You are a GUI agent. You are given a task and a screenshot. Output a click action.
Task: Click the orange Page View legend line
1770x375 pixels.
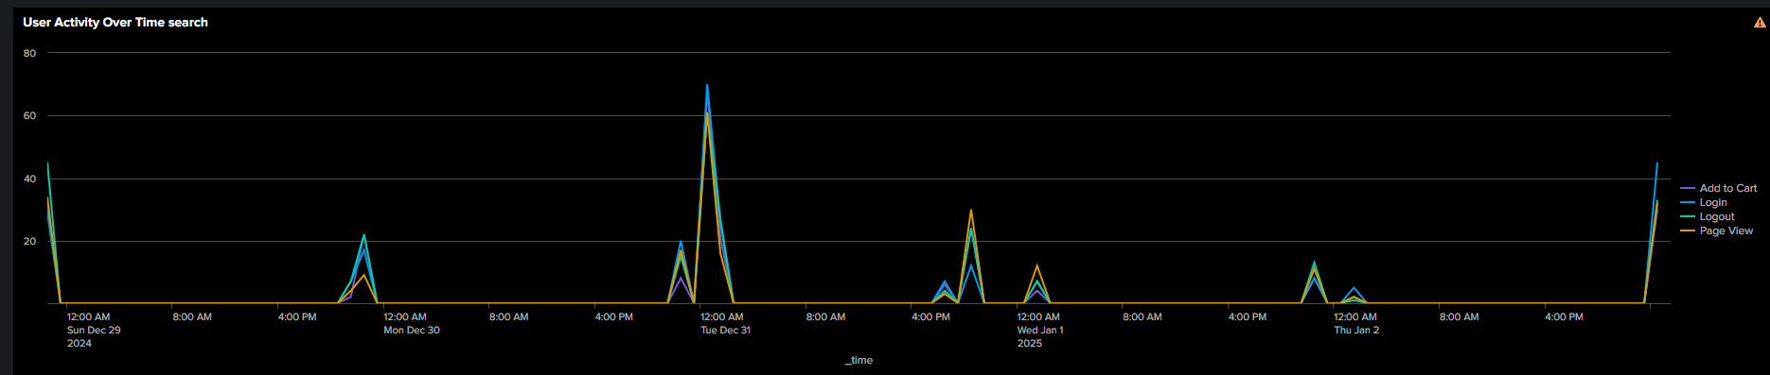(1688, 230)
